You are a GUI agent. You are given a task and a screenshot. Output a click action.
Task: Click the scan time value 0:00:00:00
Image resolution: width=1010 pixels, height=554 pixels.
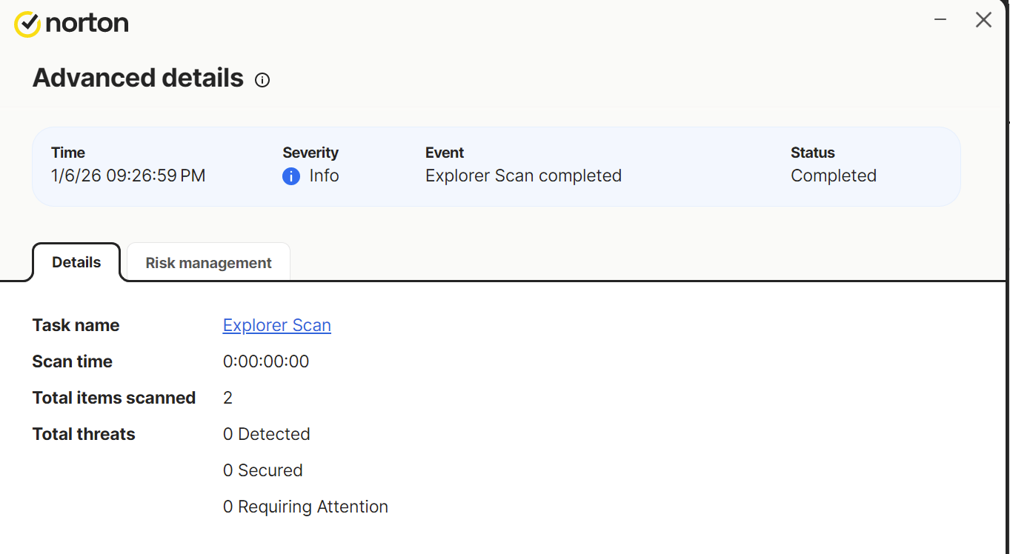tap(266, 361)
